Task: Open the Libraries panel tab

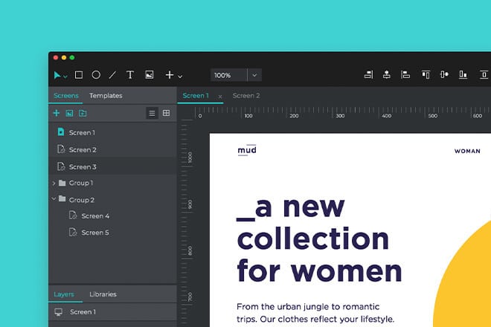Action: 103,294
